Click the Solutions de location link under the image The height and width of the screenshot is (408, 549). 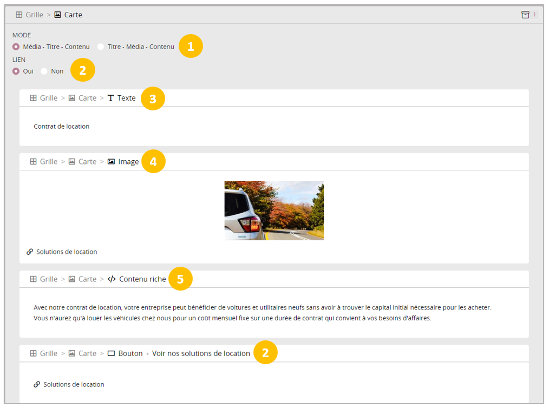pyautogui.click(x=67, y=252)
